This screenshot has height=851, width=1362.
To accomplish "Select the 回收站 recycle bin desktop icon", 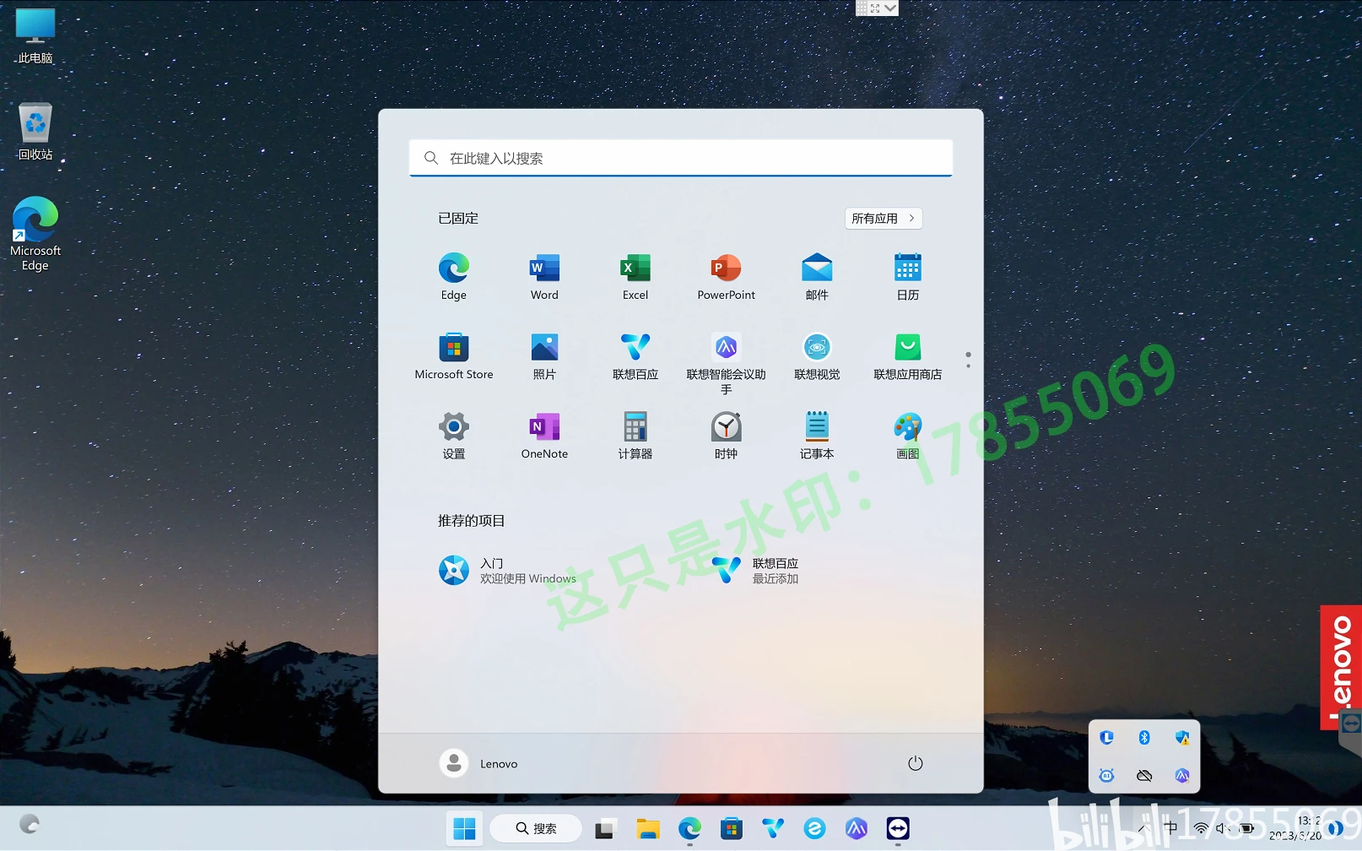I will (x=35, y=133).
